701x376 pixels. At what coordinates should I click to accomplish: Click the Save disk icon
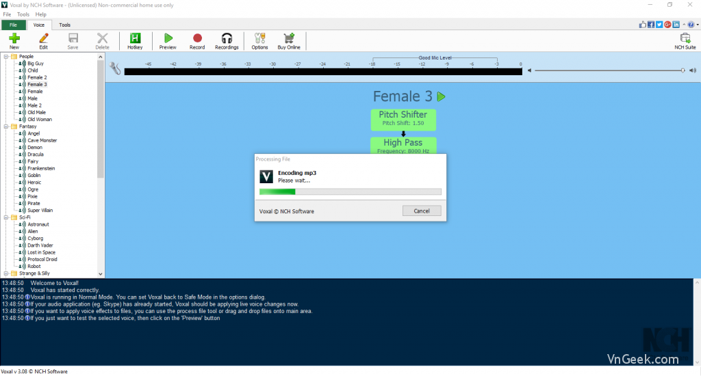73,38
